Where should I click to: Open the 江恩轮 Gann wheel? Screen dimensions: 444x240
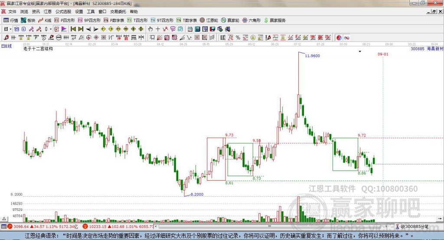point(209,20)
